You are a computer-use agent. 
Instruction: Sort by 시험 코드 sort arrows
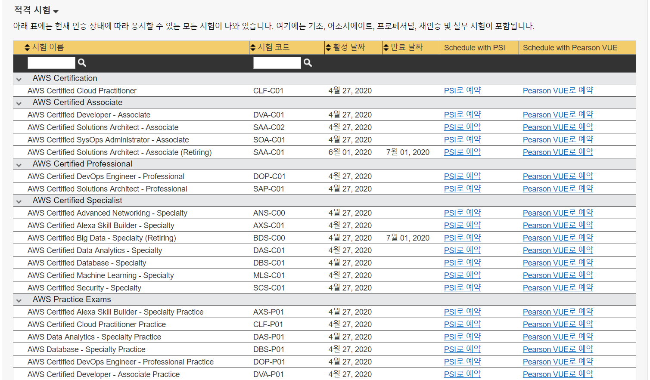pos(253,47)
